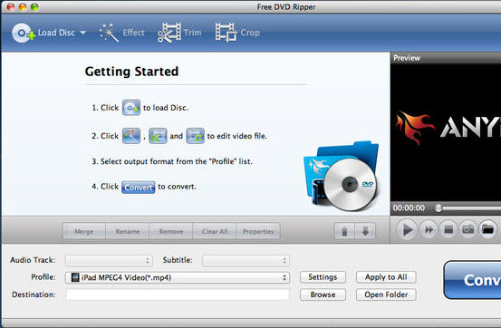501x328 pixels.
Task: Expand the Load Disc dropdown arrow
Action: click(82, 33)
